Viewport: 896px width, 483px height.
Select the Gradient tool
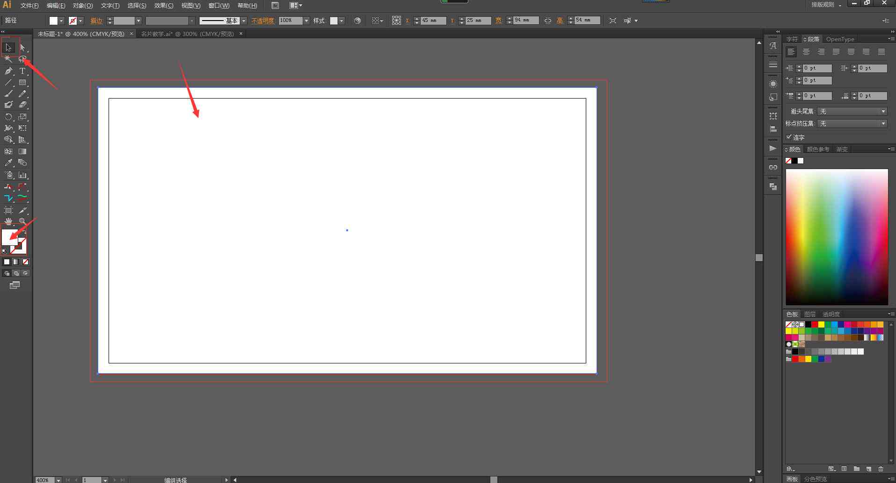point(22,151)
